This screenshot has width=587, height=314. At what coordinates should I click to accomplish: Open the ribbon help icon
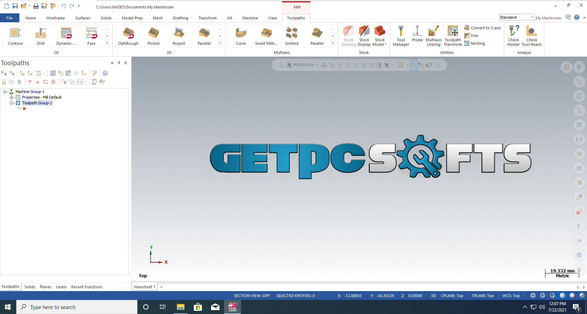(577, 17)
